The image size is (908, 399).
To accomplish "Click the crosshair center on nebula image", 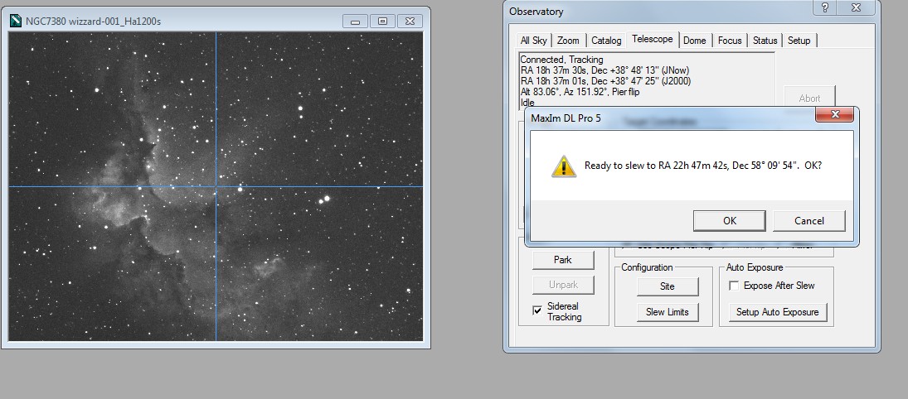I will [x=216, y=186].
